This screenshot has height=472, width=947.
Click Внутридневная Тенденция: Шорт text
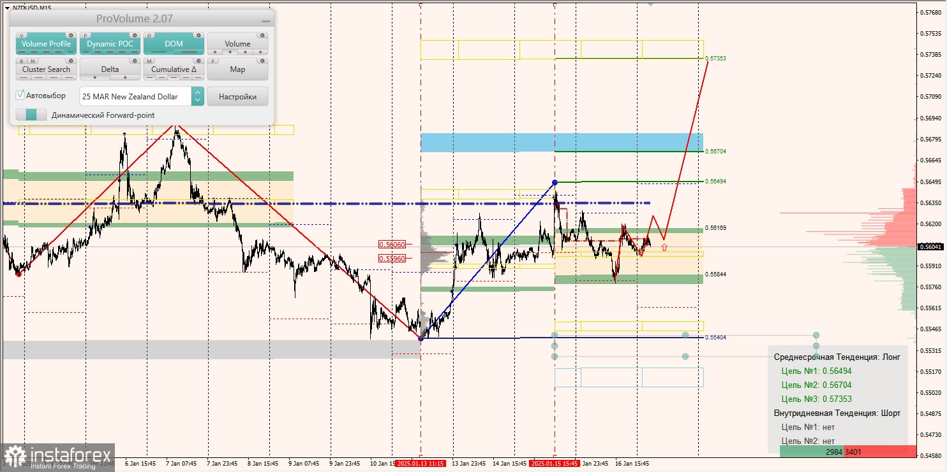click(837, 413)
